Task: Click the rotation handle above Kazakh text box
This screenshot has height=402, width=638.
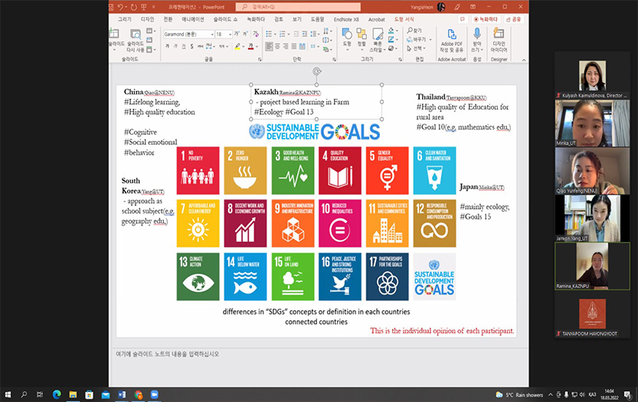Action: (x=316, y=72)
